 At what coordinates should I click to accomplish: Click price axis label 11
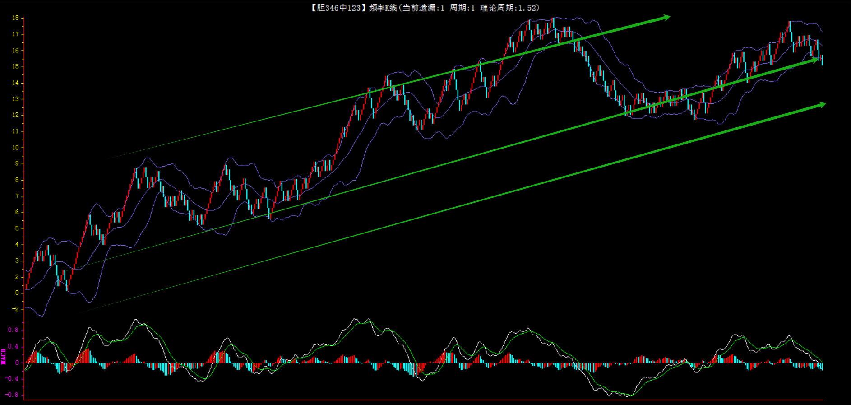coord(16,131)
